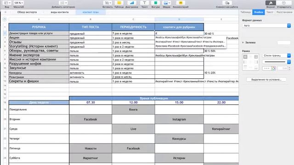Click the ПЕРИОДИЧНОСТЬ header cell
The image size is (294, 165).
pos(133,27)
